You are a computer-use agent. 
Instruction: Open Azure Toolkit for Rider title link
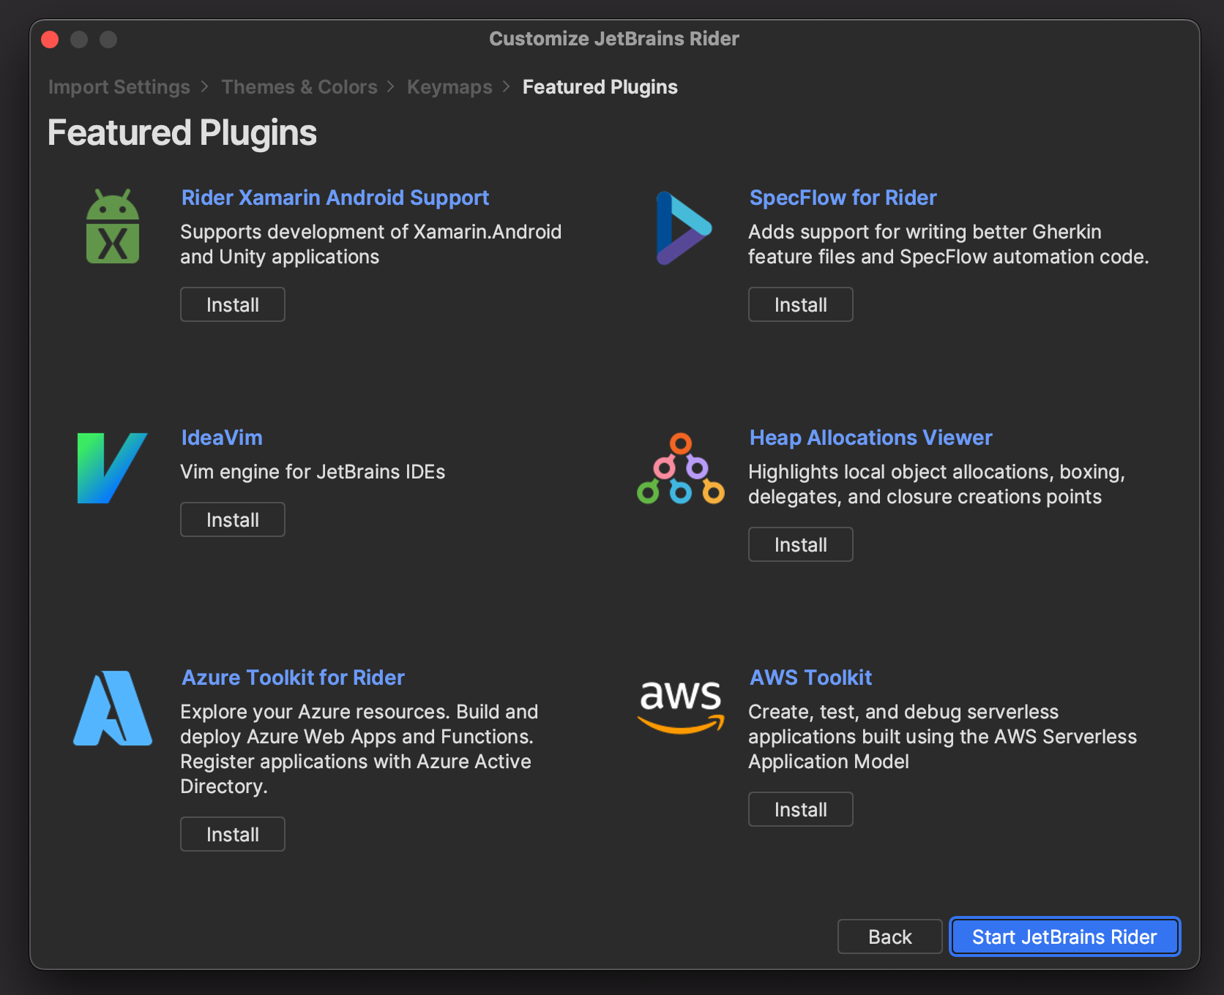(293, 677)
